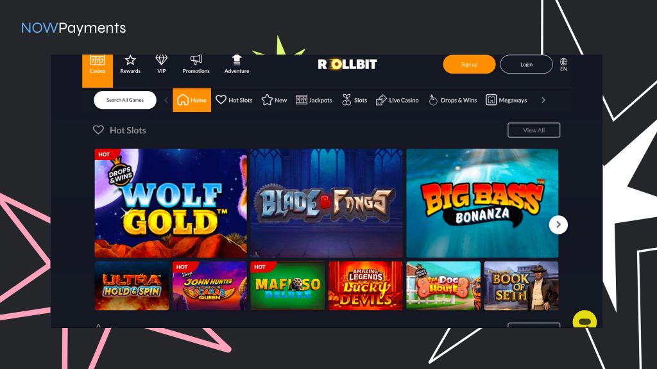Show previous game categories with left chevron
Image resolution: width=657 pixels, height=369 pixels.
tap(166, 100)
